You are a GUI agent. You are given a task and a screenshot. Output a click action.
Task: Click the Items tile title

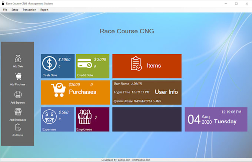154,66
